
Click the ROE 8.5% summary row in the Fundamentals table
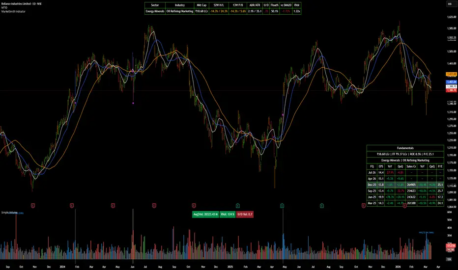click(405, 154)
